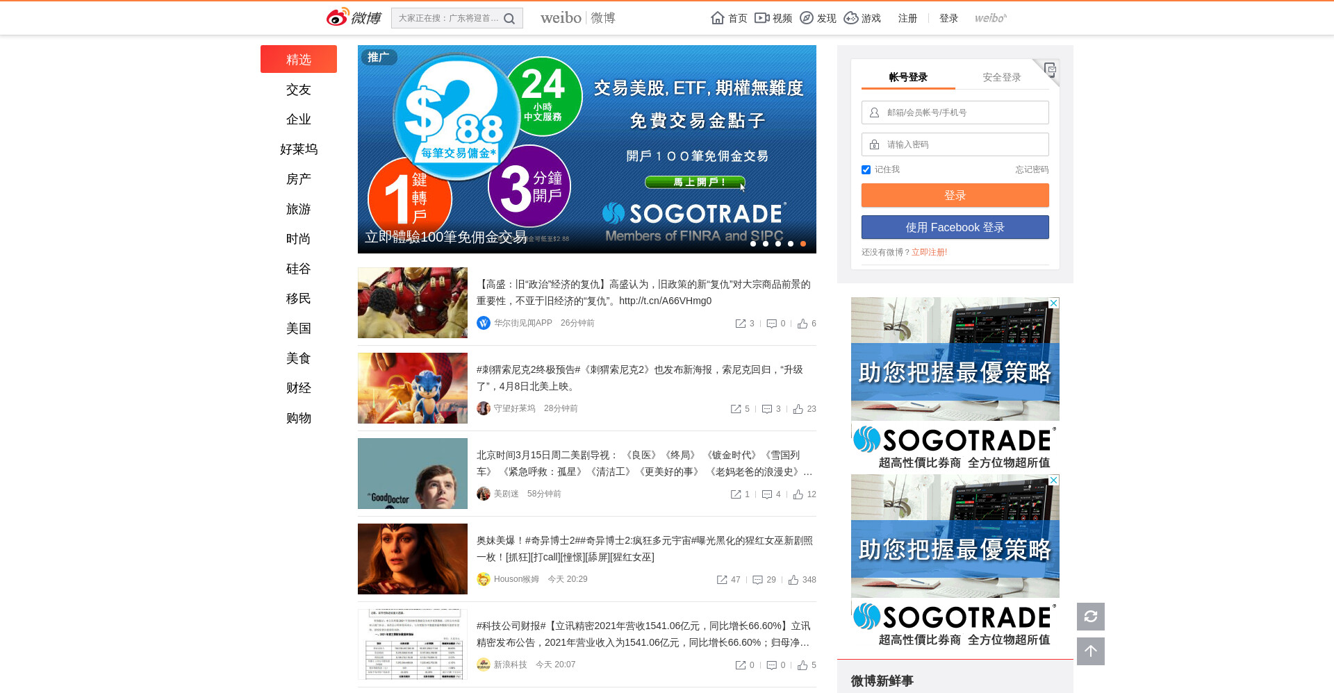Click the search magnifier icon
The width and height of the screenshot is (1334, 693).
coord(509,19)
